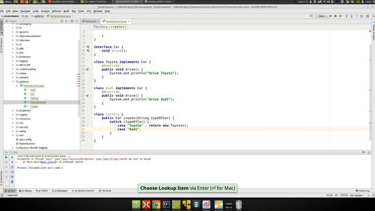
Task: Open the Structure side tool window
Action: 1,46
